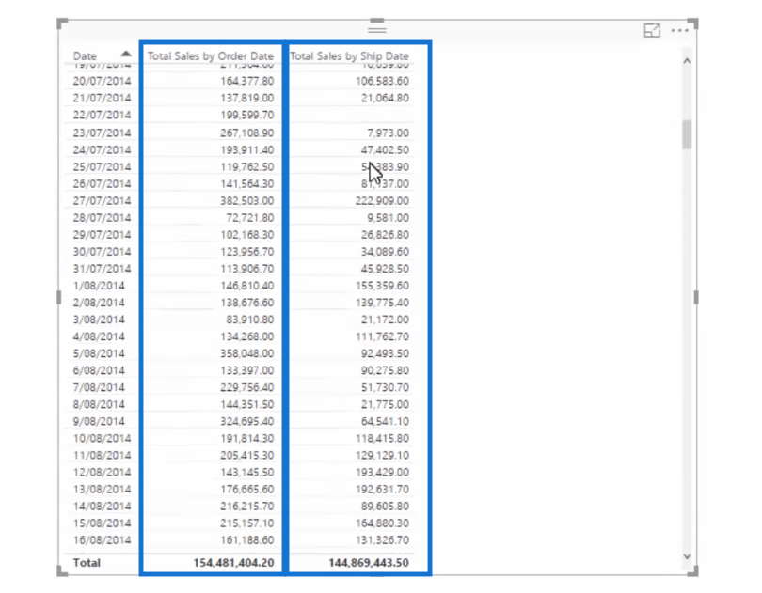Click the 16/08/2014 date cell
Viewport: 762px width, 593px height.
pyautogui.click(x=102, y=540)
